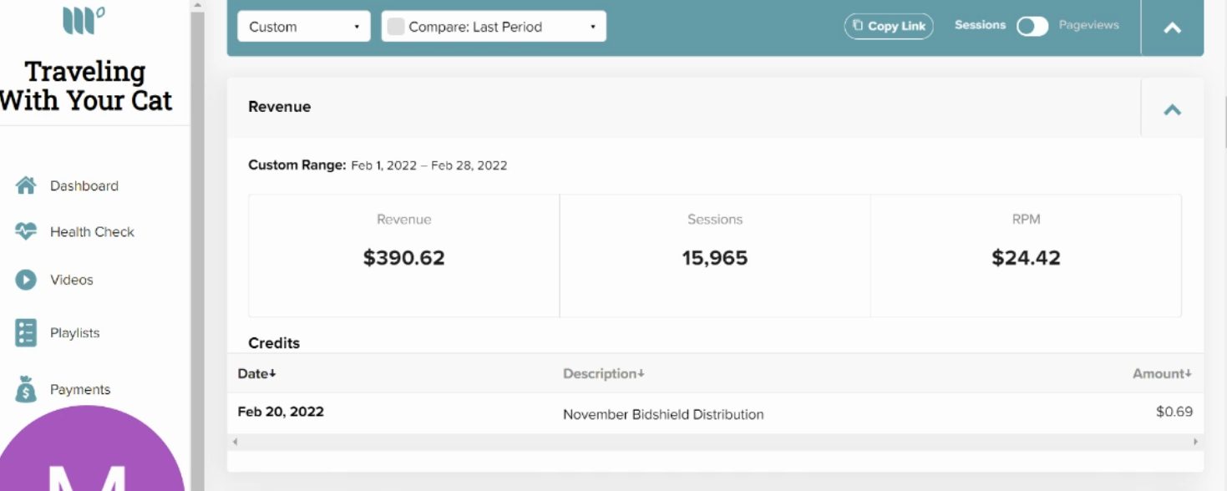Click the Traveling With Your Cat site title
1227x491 pixels.
[85, 86]
